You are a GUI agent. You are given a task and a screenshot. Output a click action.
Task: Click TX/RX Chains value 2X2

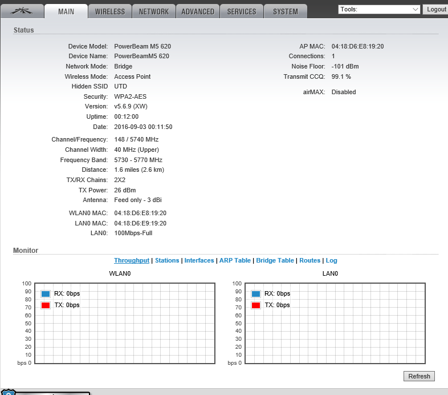(x=120, y=180)
